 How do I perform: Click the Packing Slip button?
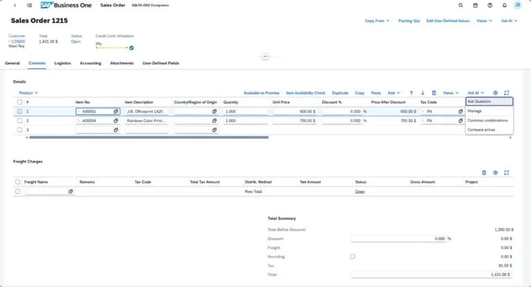(x=409, y=21)
